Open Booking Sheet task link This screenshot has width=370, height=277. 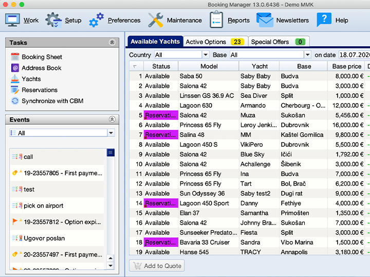42,57
